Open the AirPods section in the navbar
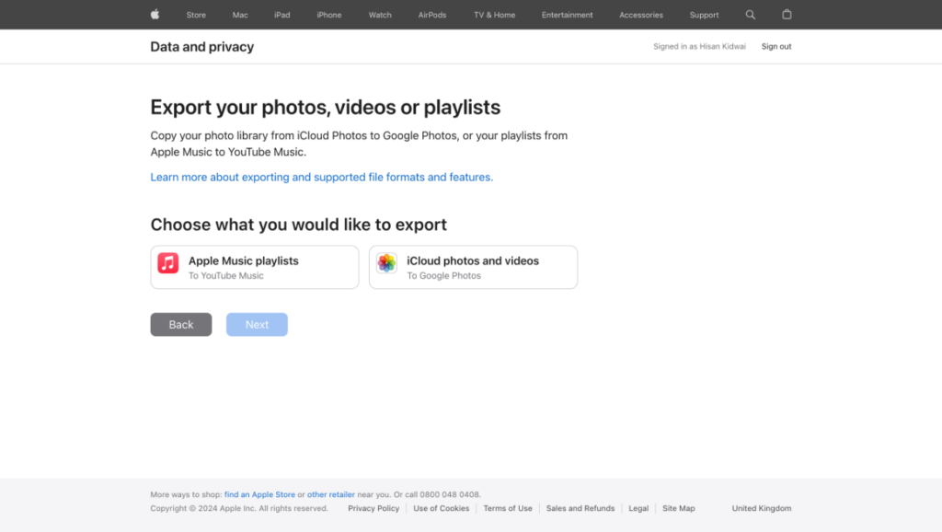The image size is (942, 532). point(431,15)
